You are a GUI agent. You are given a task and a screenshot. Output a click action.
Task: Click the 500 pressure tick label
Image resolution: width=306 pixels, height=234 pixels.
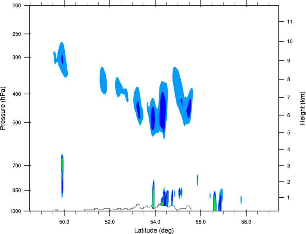coord(17,122)
